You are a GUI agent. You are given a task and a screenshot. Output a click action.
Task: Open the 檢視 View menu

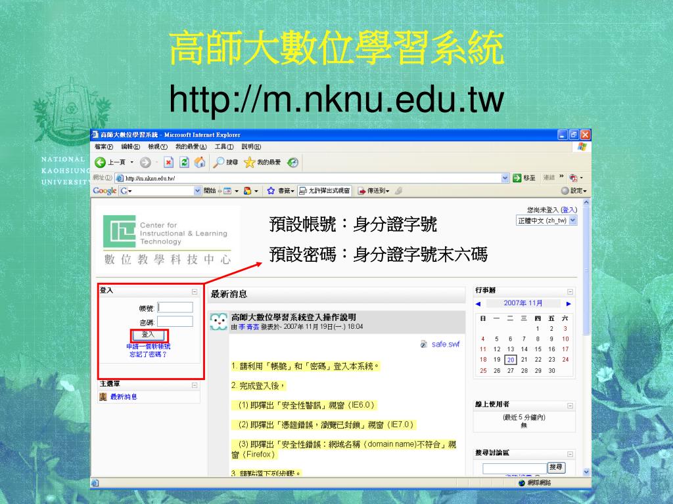(158, 146)
